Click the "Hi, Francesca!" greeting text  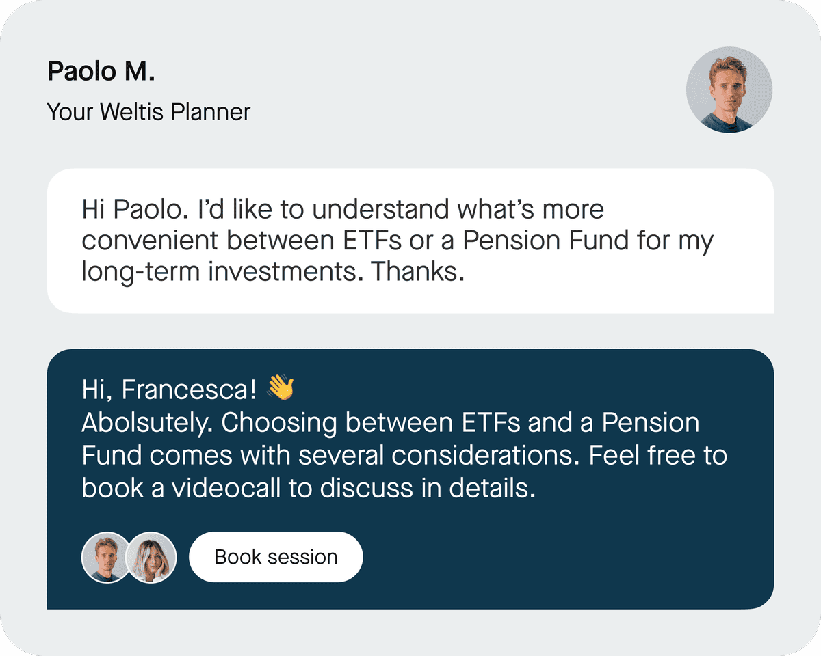point(169,389)
